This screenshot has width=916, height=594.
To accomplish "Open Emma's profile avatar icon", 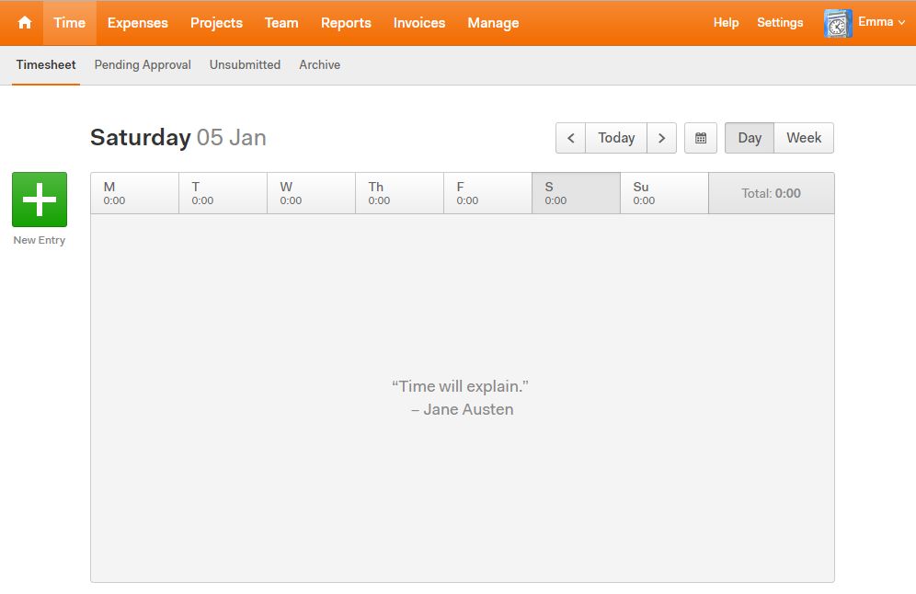I will 835,21.
